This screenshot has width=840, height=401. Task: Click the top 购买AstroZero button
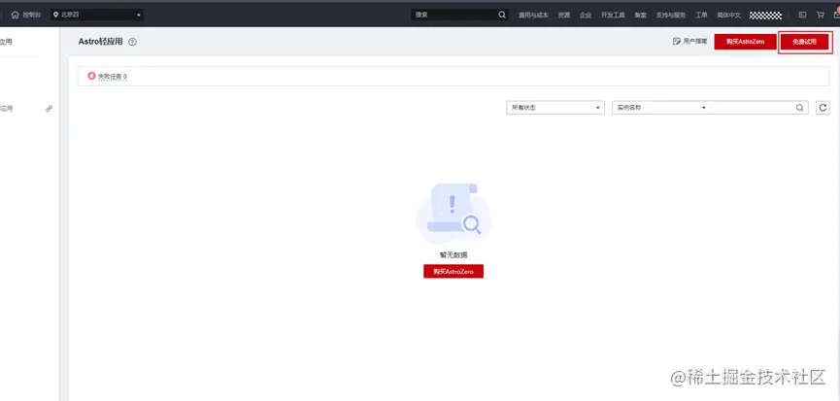745,42
